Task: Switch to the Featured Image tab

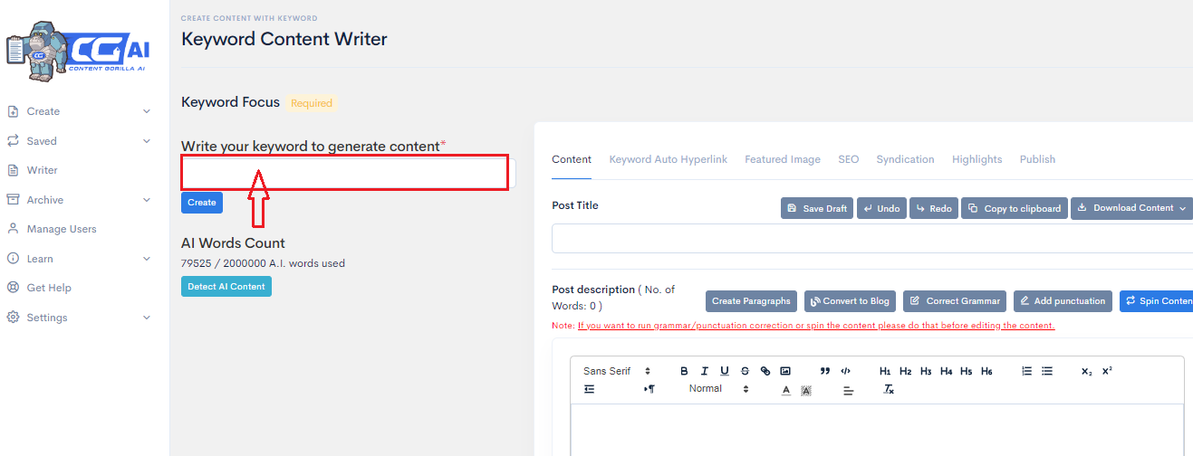Action: [783, 159]
